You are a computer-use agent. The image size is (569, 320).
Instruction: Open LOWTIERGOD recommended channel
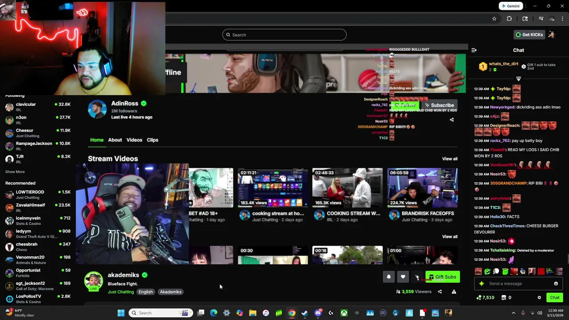point(38,194)
